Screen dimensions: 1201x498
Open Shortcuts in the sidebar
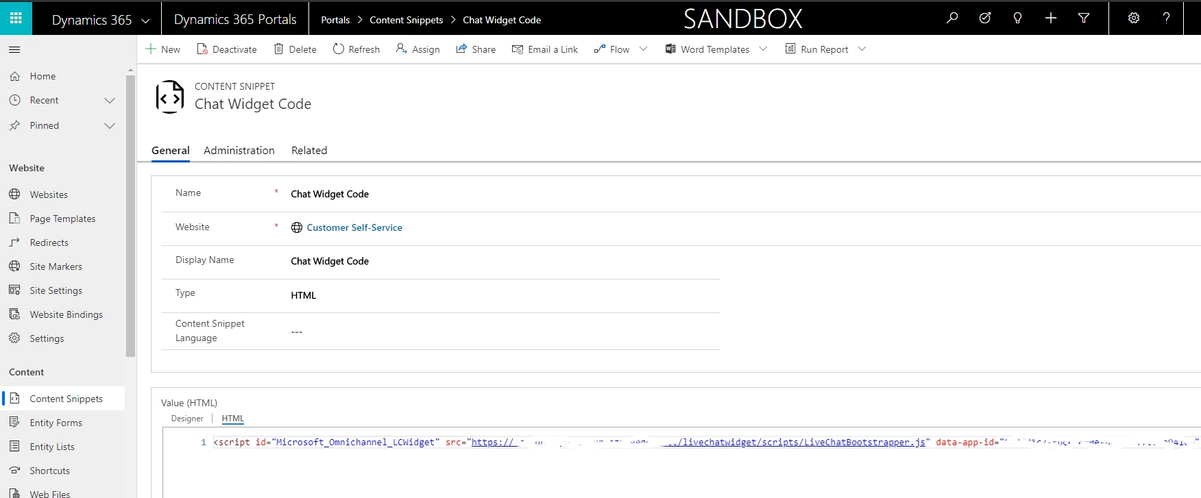[49, 471]
